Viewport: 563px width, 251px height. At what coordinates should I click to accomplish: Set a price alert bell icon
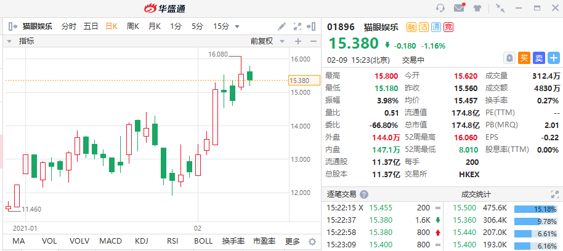tap(510, 58)
